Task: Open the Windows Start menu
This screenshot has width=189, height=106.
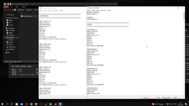Action: point(2,104)
